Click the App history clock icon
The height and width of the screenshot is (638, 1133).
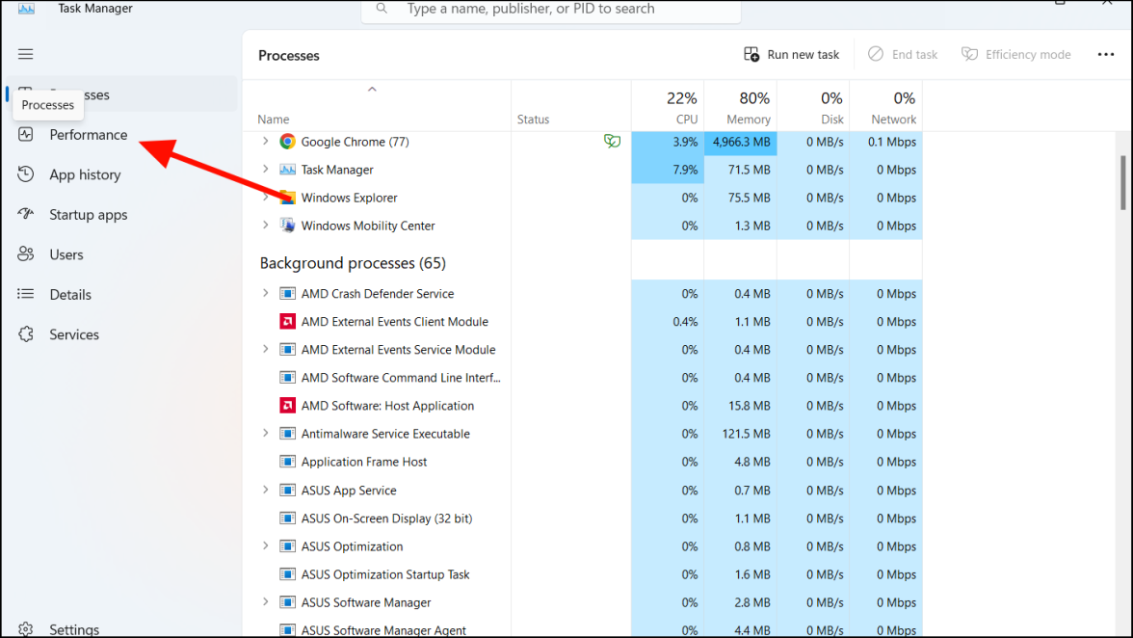(26, 174)
